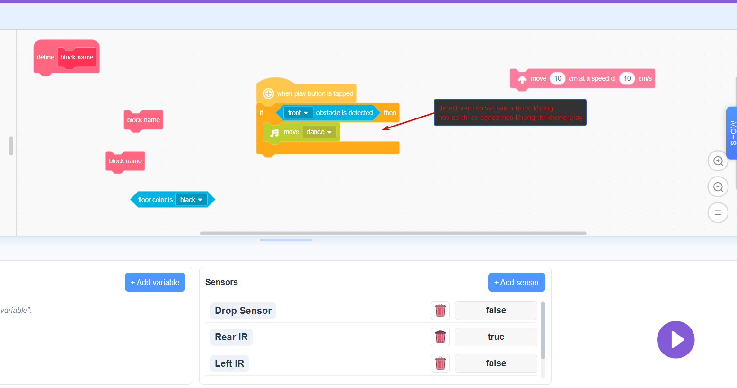Delete the Left IR sensor
The image size is (737, 388).
[440, 363]
